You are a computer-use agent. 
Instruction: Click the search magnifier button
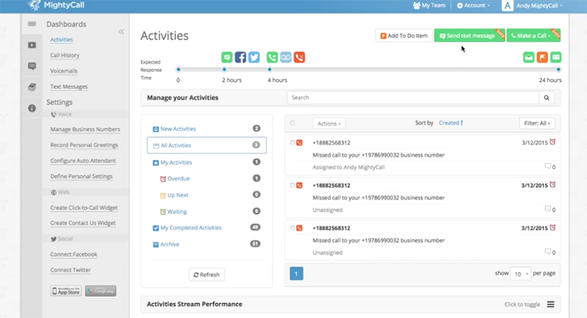click(x=547, y=97)
